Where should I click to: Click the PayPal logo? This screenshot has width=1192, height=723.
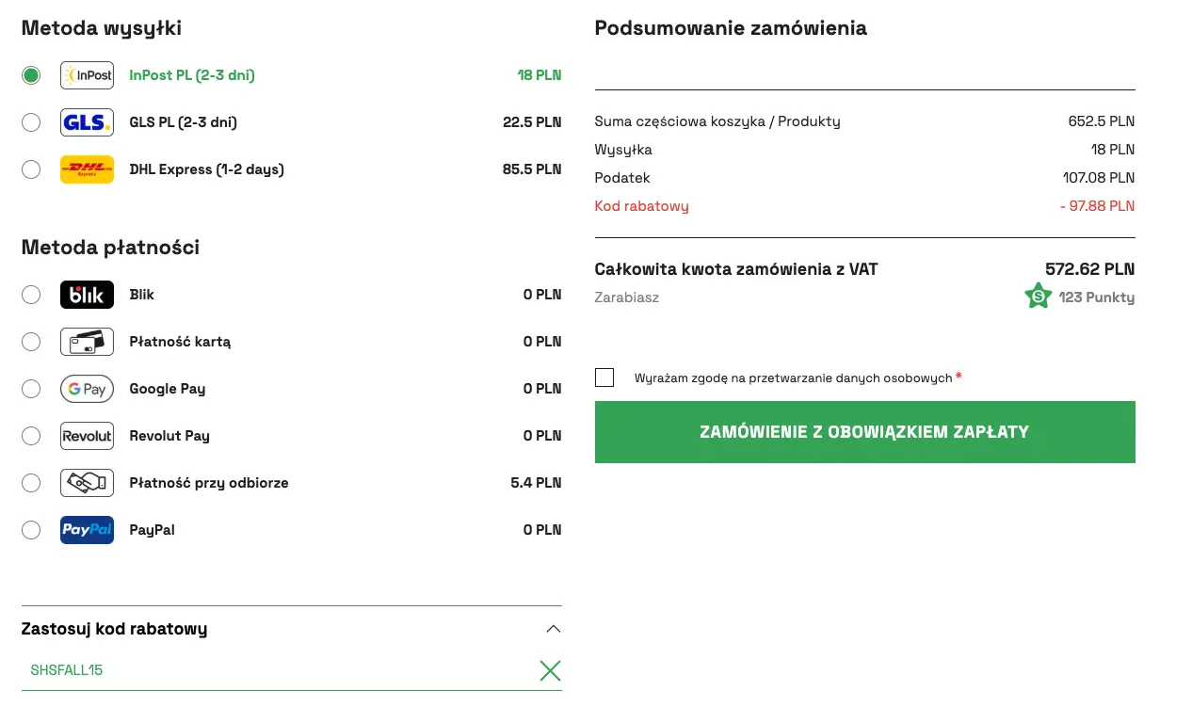87,530
